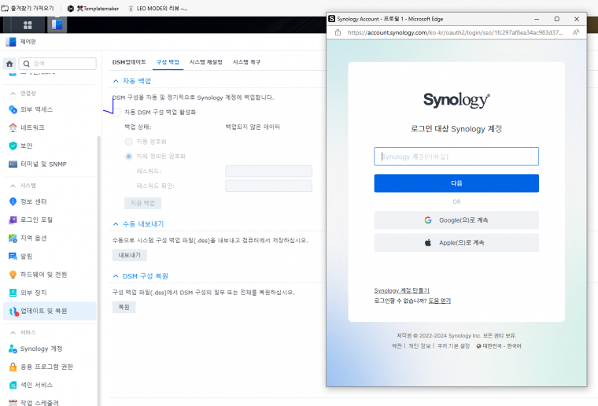This screenshot has width=598, height=406.
Task: Open 로그인 포털 icon
Action: [13, 220]
